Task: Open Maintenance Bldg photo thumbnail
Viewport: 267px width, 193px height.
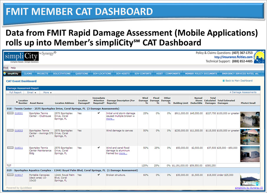Action: (250, 154)
